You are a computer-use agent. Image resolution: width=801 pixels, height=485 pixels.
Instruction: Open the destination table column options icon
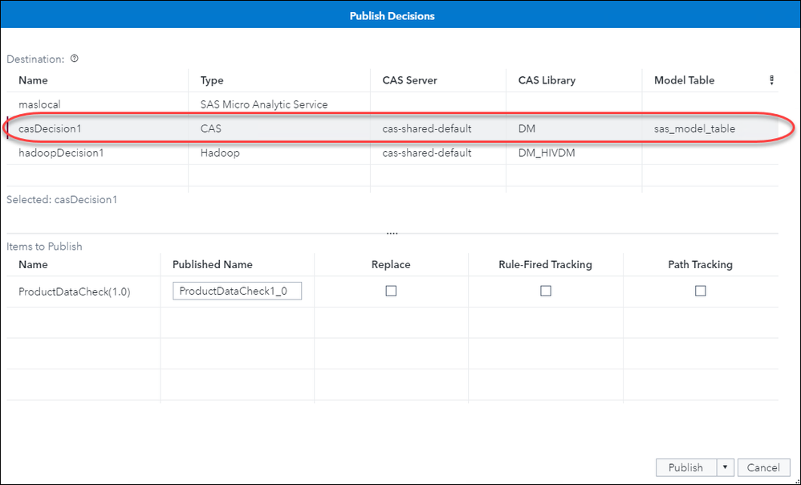tap(771, 80)
